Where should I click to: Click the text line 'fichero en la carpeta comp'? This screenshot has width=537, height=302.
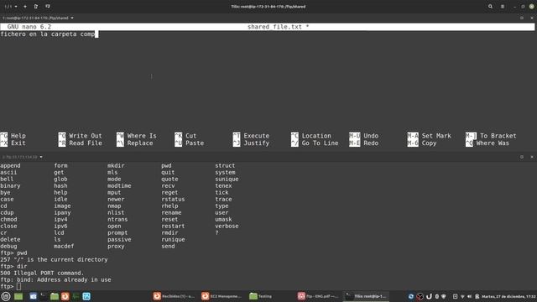pyautogui.click(x=48, y=34)
